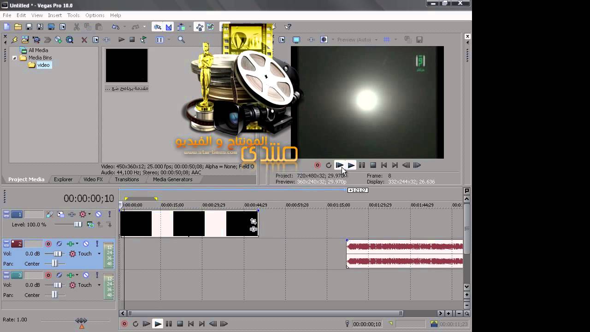Click Video Preview on External Monitor icon

pyautogui.click(x=296, y=40)
